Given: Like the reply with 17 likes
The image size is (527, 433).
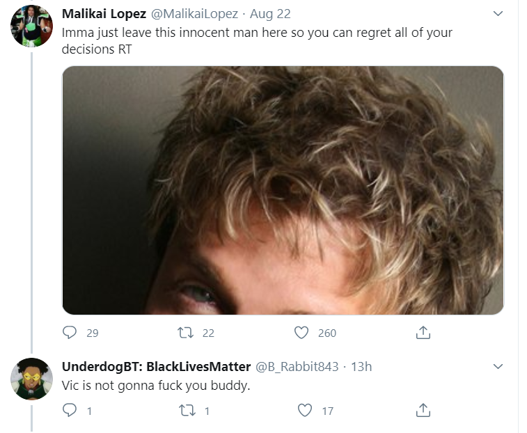Looking at the screenshot, I should [305, 410].
